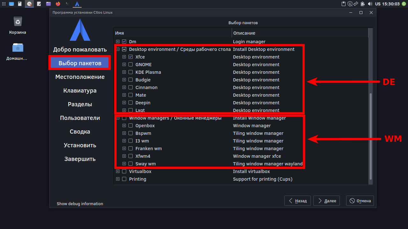Switch to the Разделы step

click(x=80, y=104)
